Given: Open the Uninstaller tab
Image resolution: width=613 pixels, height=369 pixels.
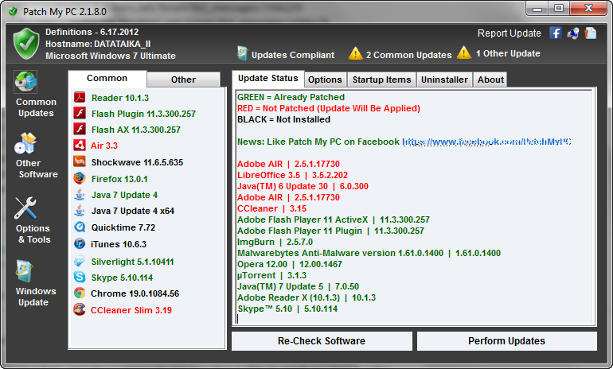Looking at the screenshot, I should [x=444, y=80].
